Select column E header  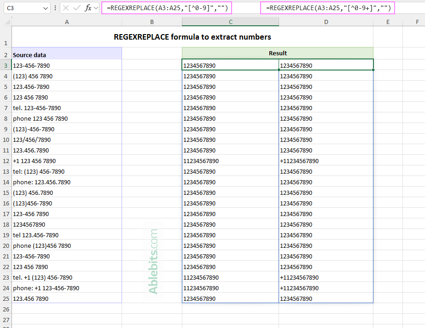[388, 22]
